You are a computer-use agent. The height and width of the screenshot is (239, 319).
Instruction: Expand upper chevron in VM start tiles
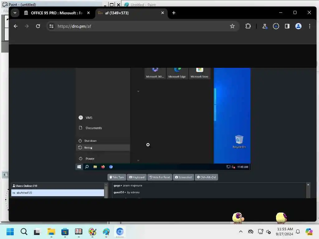[138, 91]
